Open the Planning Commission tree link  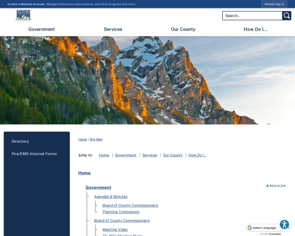coord(121,212)
